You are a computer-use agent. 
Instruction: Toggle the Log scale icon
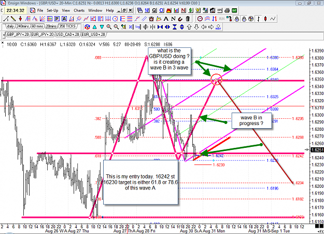pos(138,27)
